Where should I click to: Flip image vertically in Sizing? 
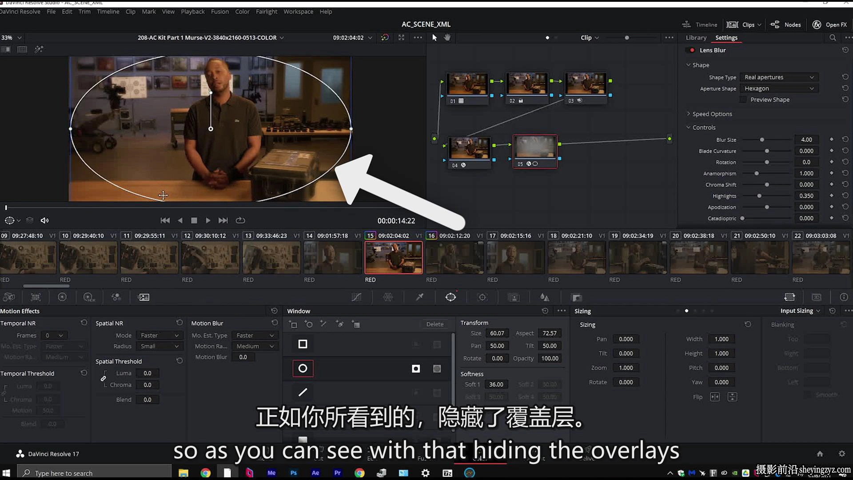pos(732,396)
